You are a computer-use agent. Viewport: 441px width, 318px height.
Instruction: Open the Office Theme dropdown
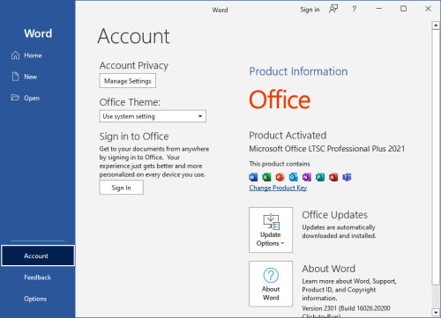point(153,116)
